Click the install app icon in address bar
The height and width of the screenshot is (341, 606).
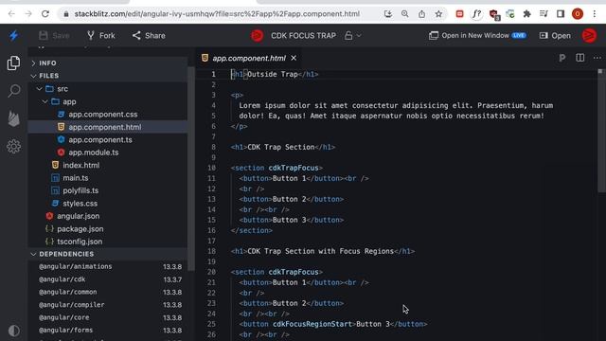pos(388,14)
